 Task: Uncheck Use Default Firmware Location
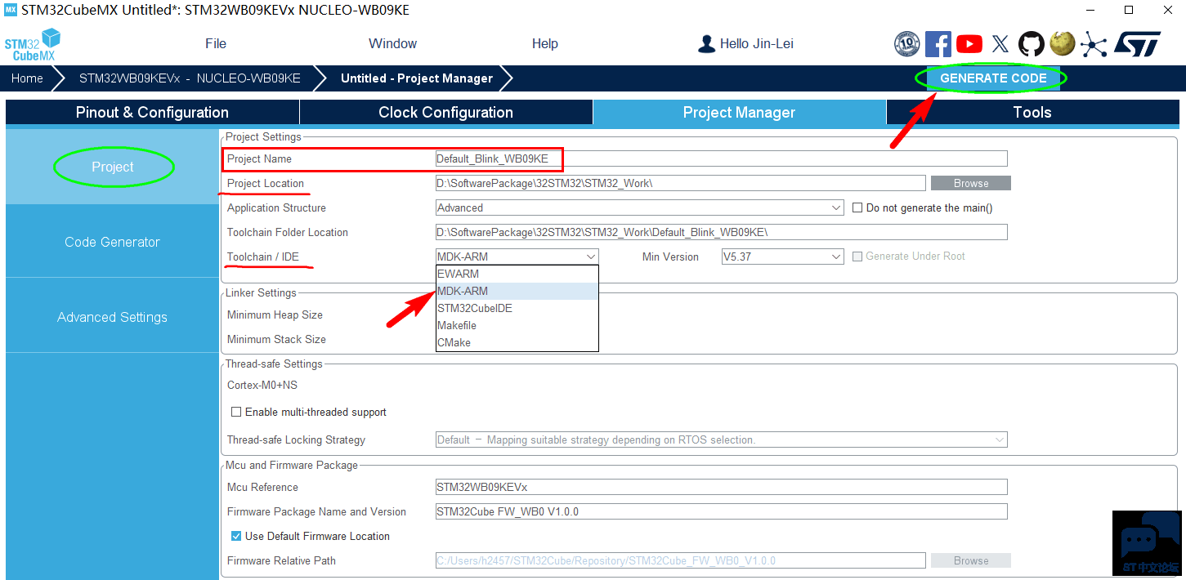point(236,536)
